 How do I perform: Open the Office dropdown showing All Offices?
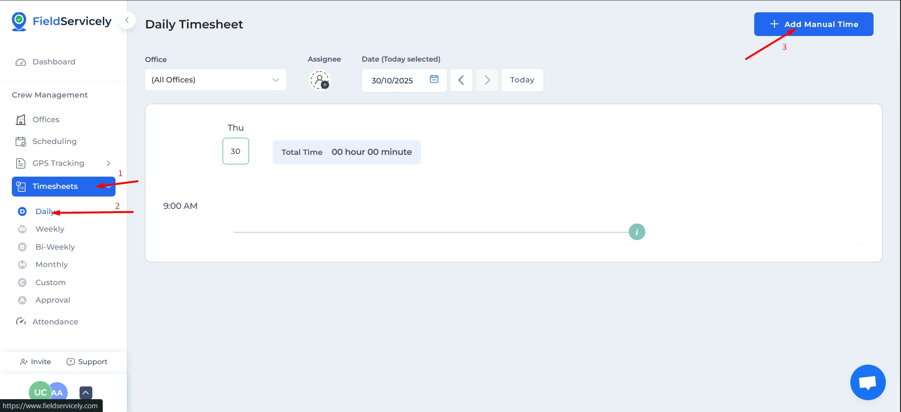216,80
